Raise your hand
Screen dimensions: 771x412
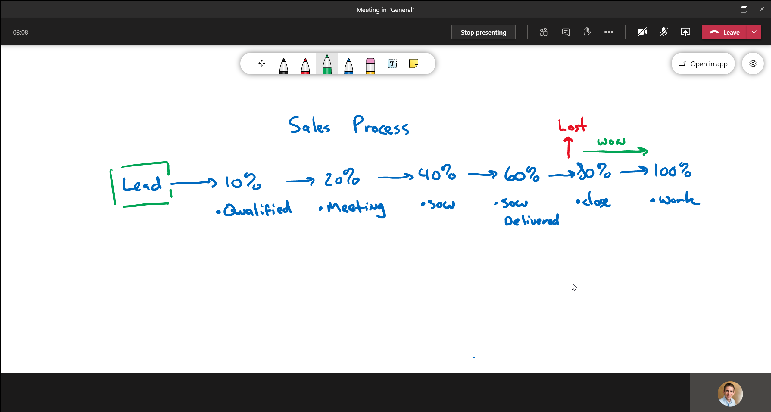(587, 32)
